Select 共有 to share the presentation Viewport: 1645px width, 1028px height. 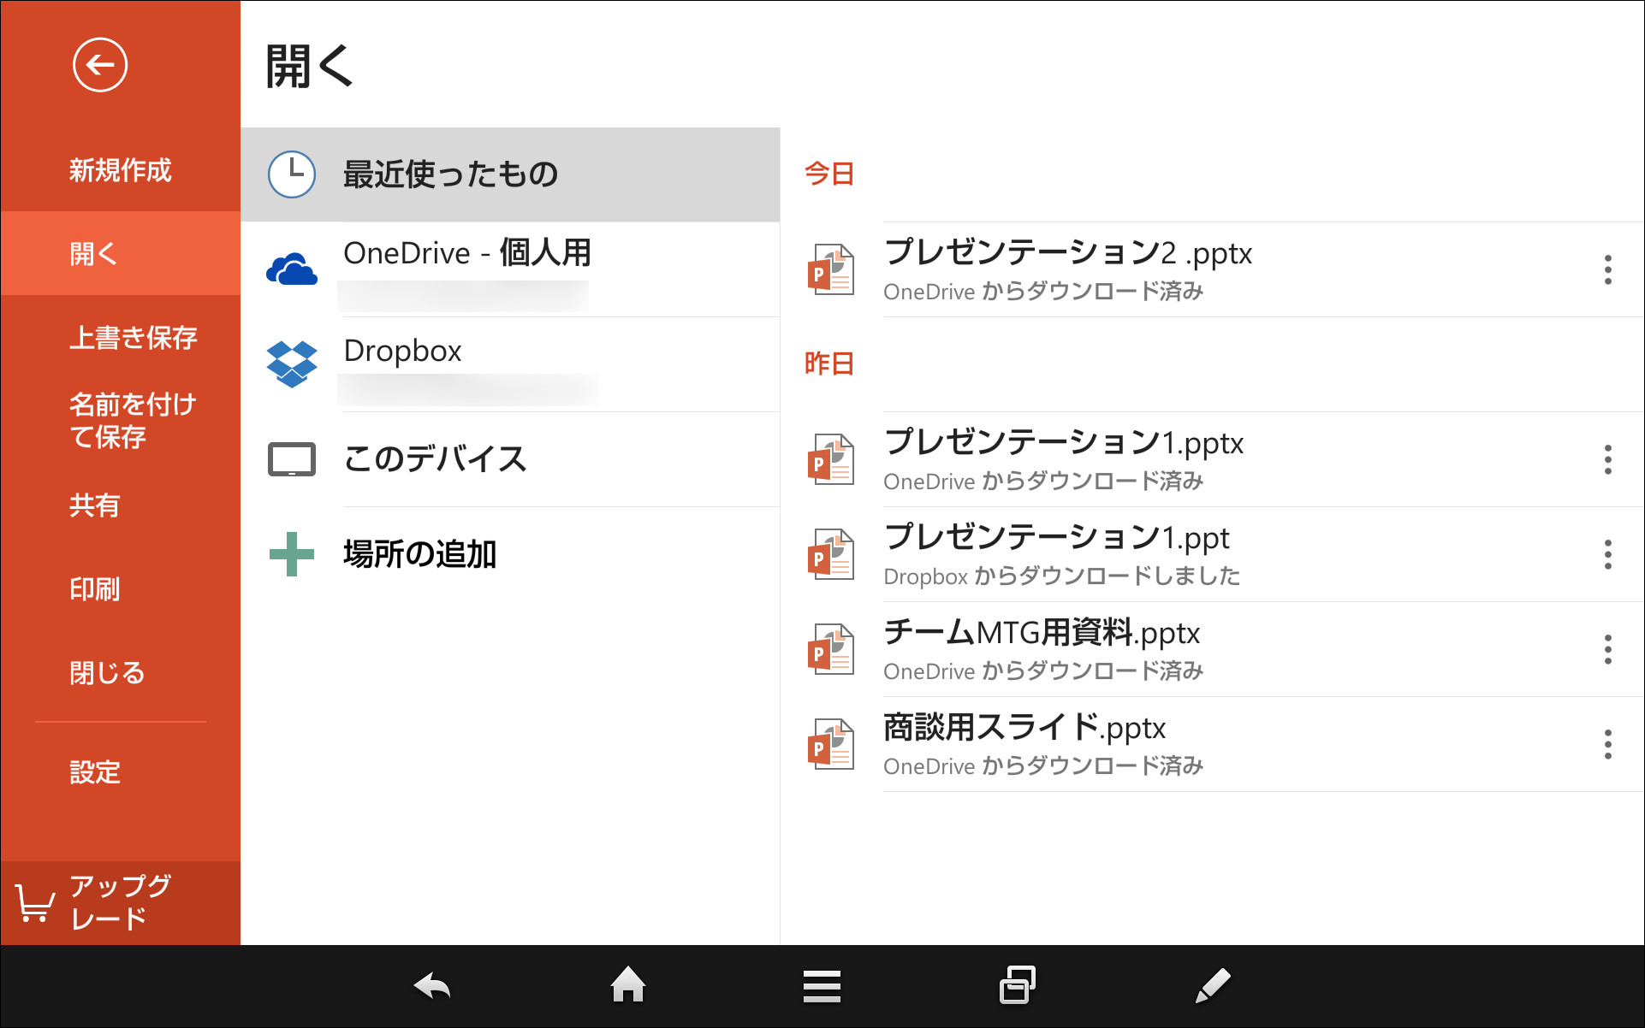(x=95, y=505)
